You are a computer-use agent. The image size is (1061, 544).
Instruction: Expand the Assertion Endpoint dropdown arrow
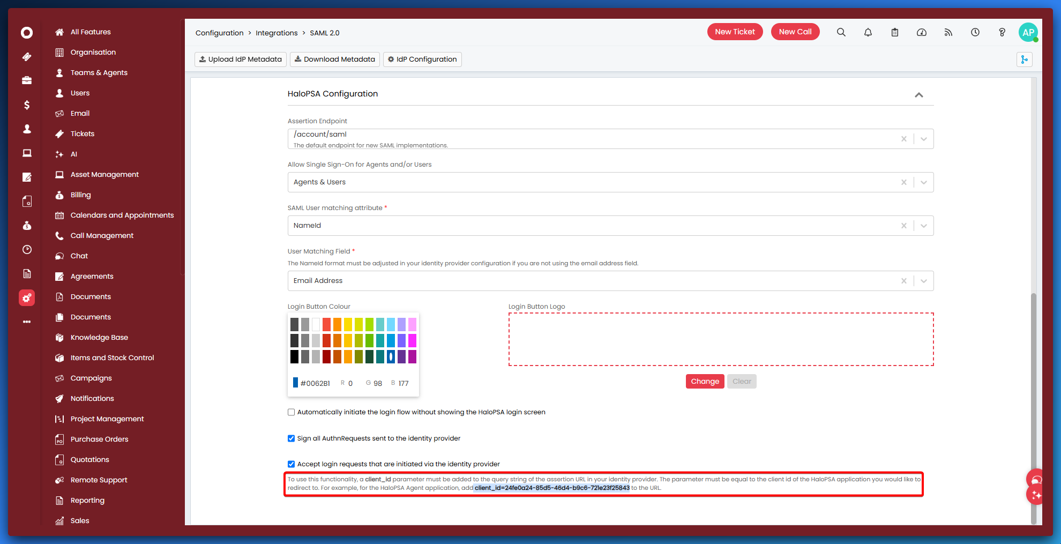pos(924,139)
